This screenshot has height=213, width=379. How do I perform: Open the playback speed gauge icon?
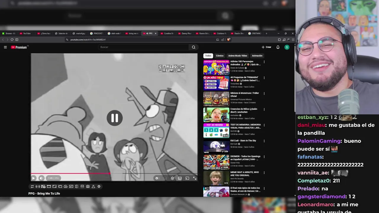point(65,186)
